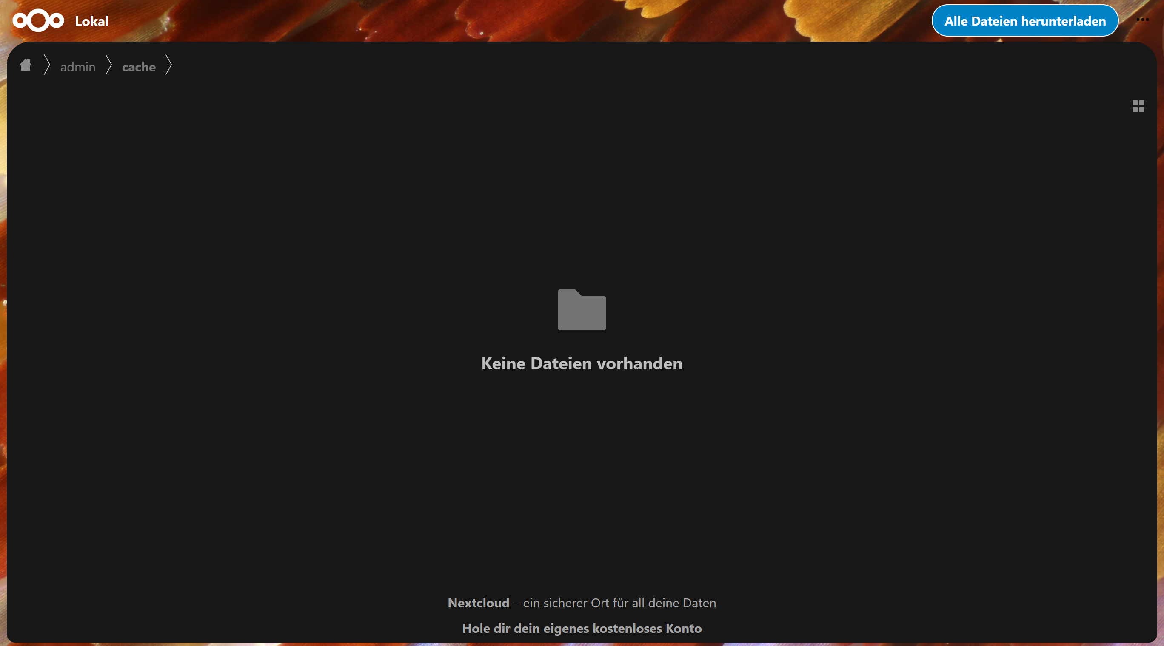The width and height of the screenshot is (1164, 646).
Task: Click the Keine Dateien vorhanden message
Action: pyautogui.click(x=582, y=363)
